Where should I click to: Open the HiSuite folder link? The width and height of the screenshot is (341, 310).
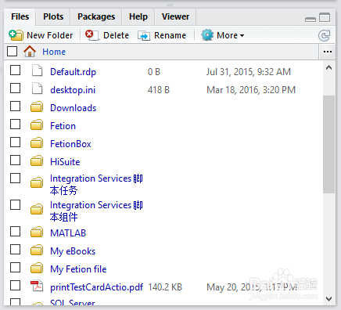coord(65,162)
